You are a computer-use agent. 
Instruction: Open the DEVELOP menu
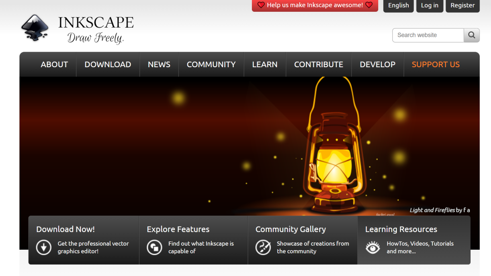click(377, 64)
